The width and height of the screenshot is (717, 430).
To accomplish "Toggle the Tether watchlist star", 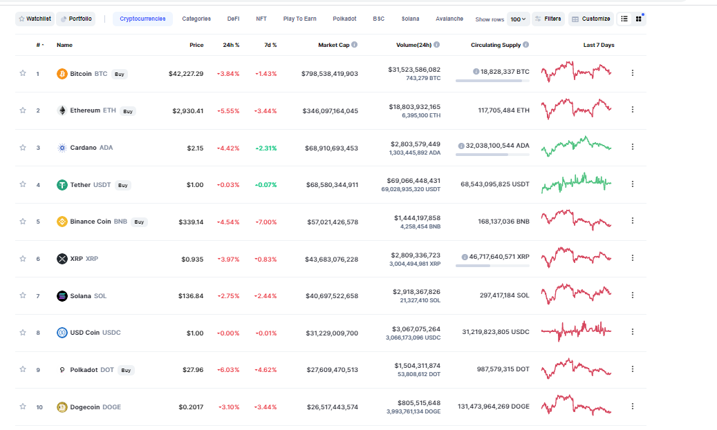I will (23, 184).
